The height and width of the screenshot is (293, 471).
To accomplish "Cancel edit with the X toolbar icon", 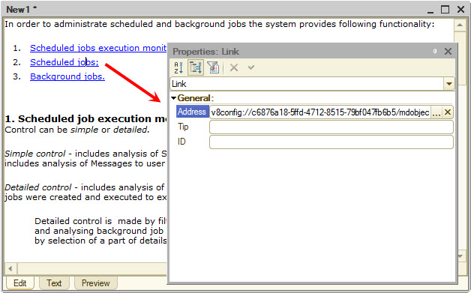I will [234, 67].
